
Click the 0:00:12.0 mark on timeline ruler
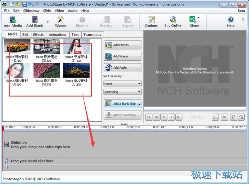coord(107,127)
